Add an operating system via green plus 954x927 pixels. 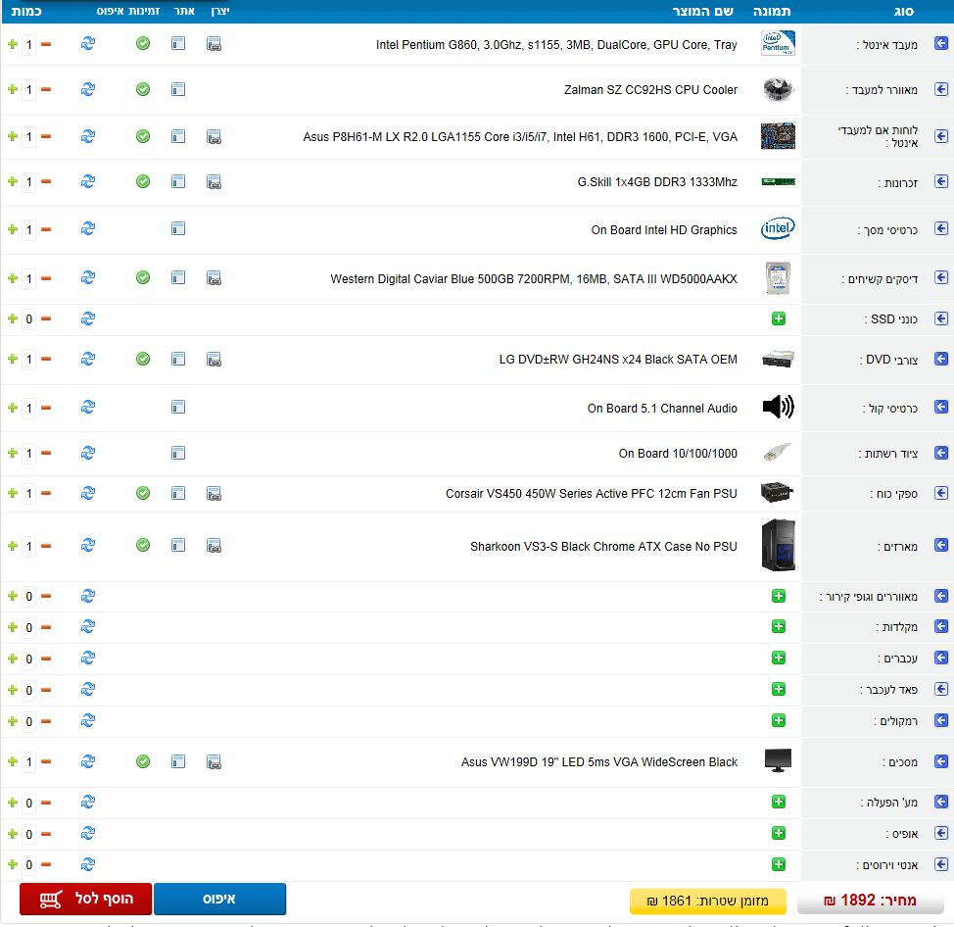coord(778,803)
